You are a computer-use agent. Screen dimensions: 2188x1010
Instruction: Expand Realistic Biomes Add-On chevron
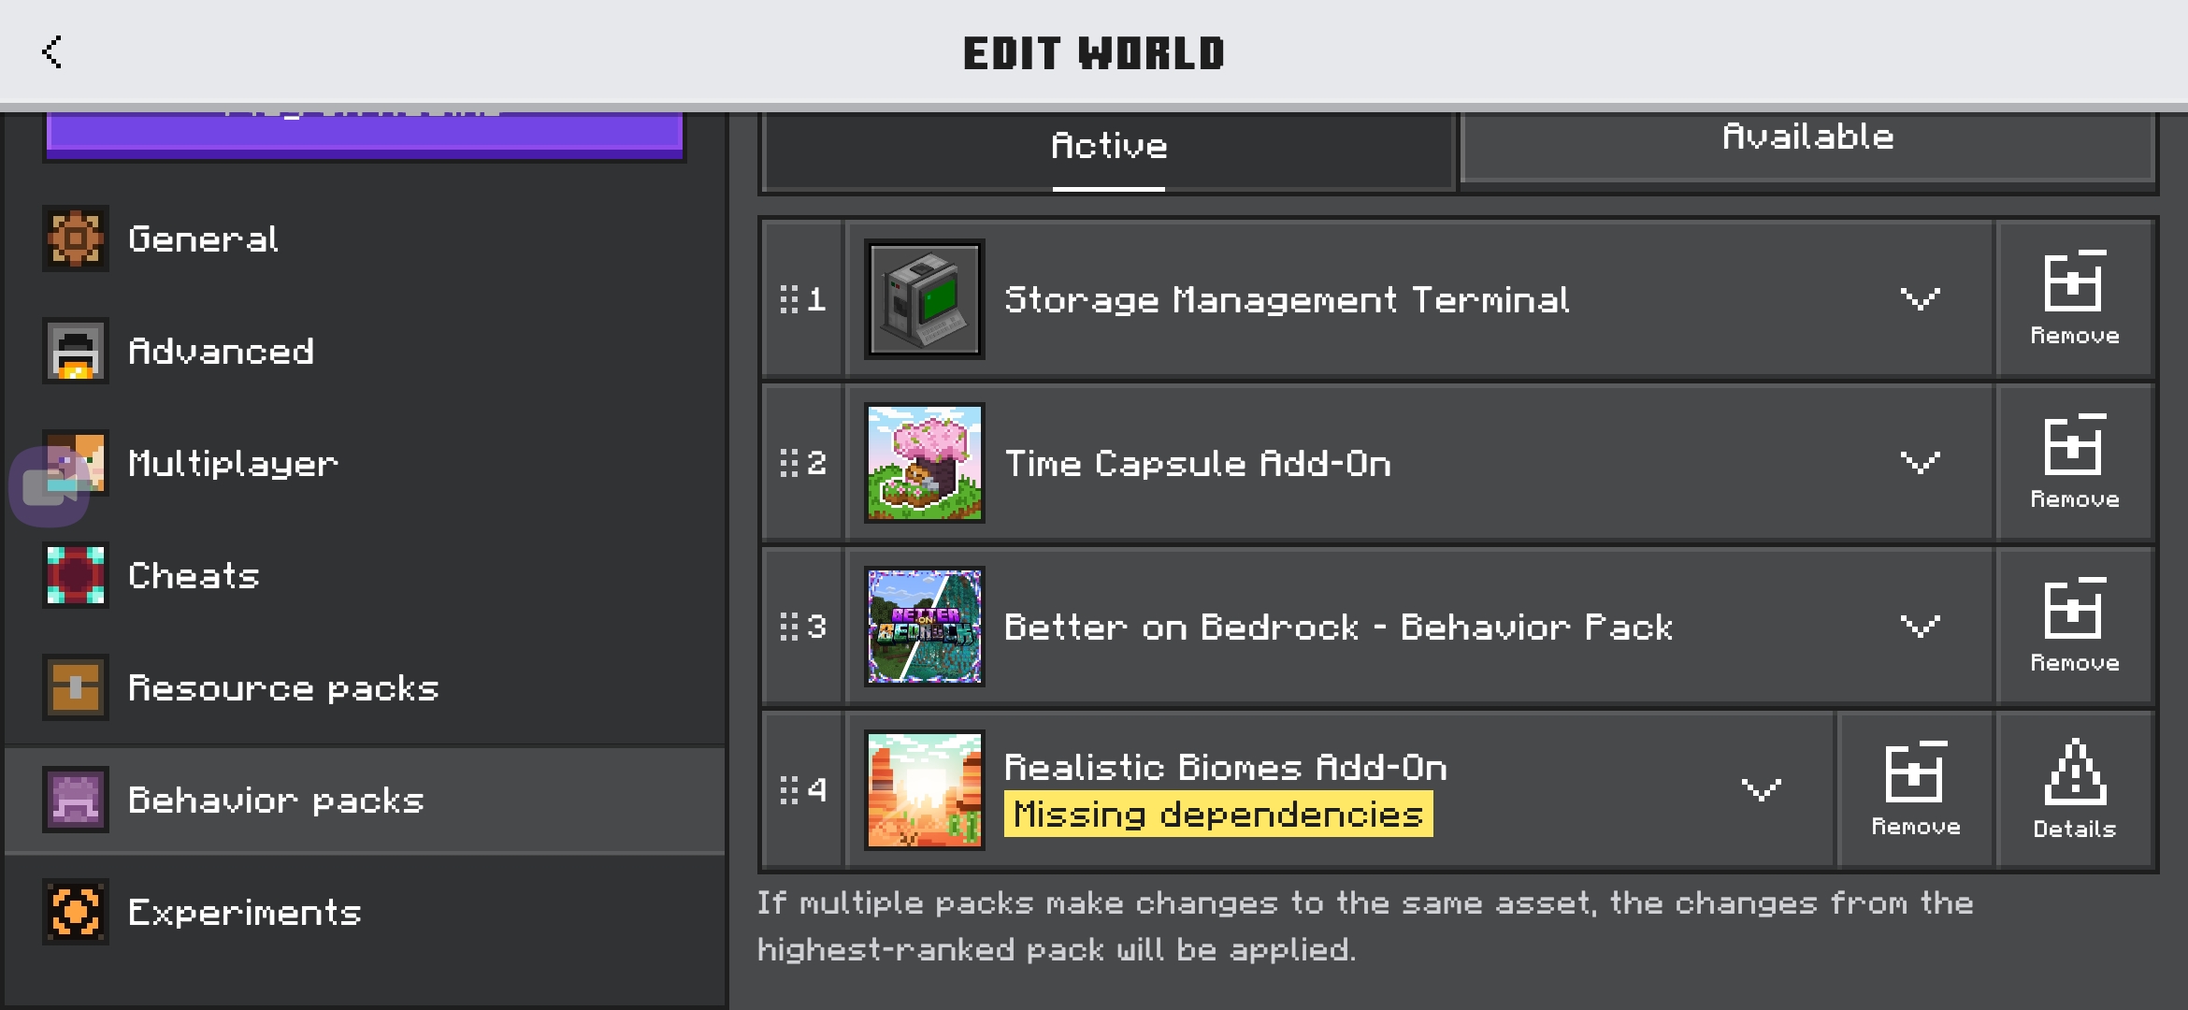click(x=1762, y=790)
